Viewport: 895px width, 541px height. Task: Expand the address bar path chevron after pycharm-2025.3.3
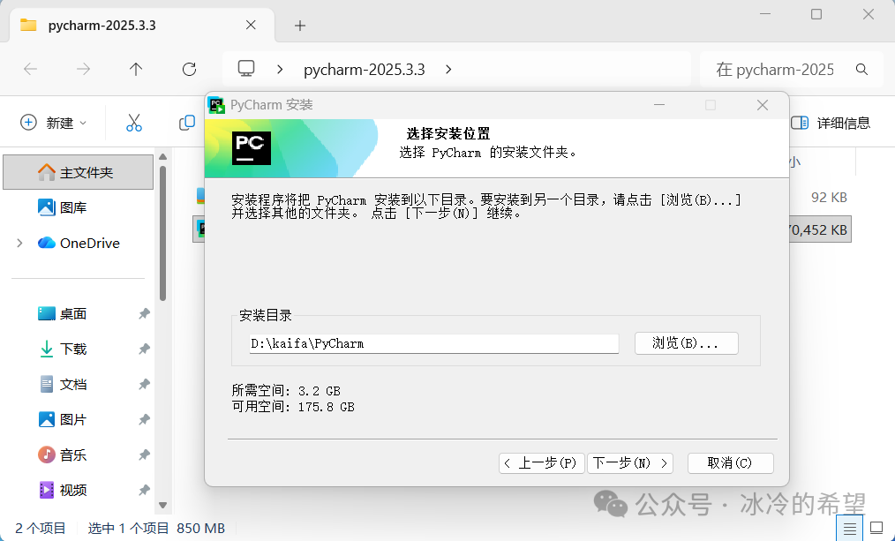click(x=448, y=69)
